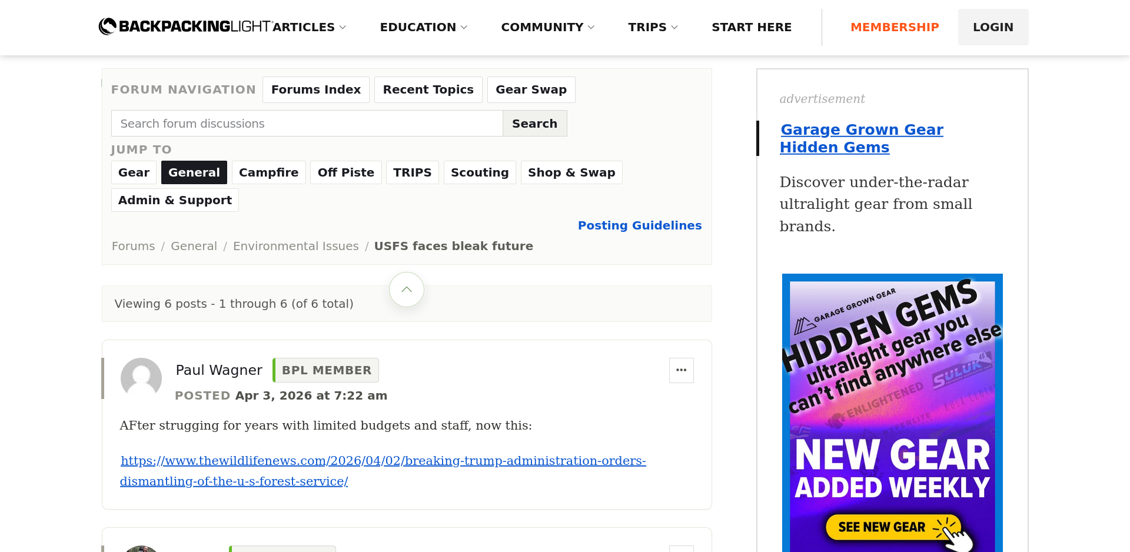Jump to Admin & Support forum
This screenshot has width=1130, height=552.
pos(175,200)
